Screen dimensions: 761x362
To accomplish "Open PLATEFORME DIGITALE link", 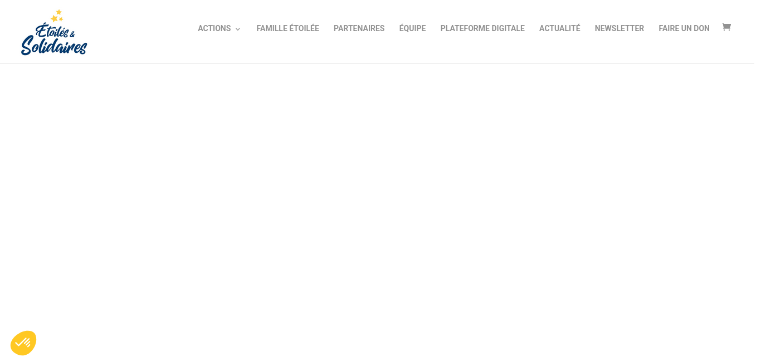I will coord(482,28).
